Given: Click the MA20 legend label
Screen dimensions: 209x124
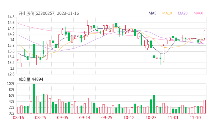Looking at the screenshot, I should click(183, 13).
